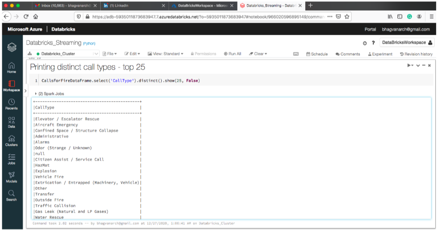
Task: Open the View: Standard menu
Action: click(166, 53)
